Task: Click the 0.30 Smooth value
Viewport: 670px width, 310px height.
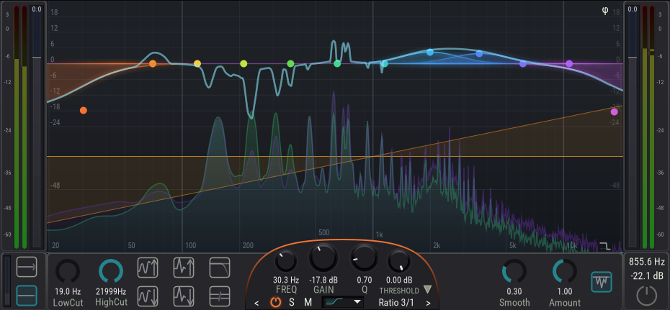Action: tap(514, 292)
